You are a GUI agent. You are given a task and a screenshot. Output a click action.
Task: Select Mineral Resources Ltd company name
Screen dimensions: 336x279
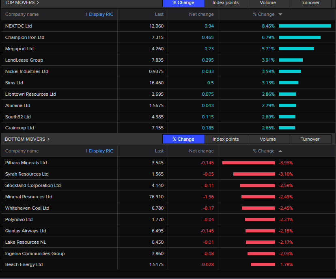point(29,197)
